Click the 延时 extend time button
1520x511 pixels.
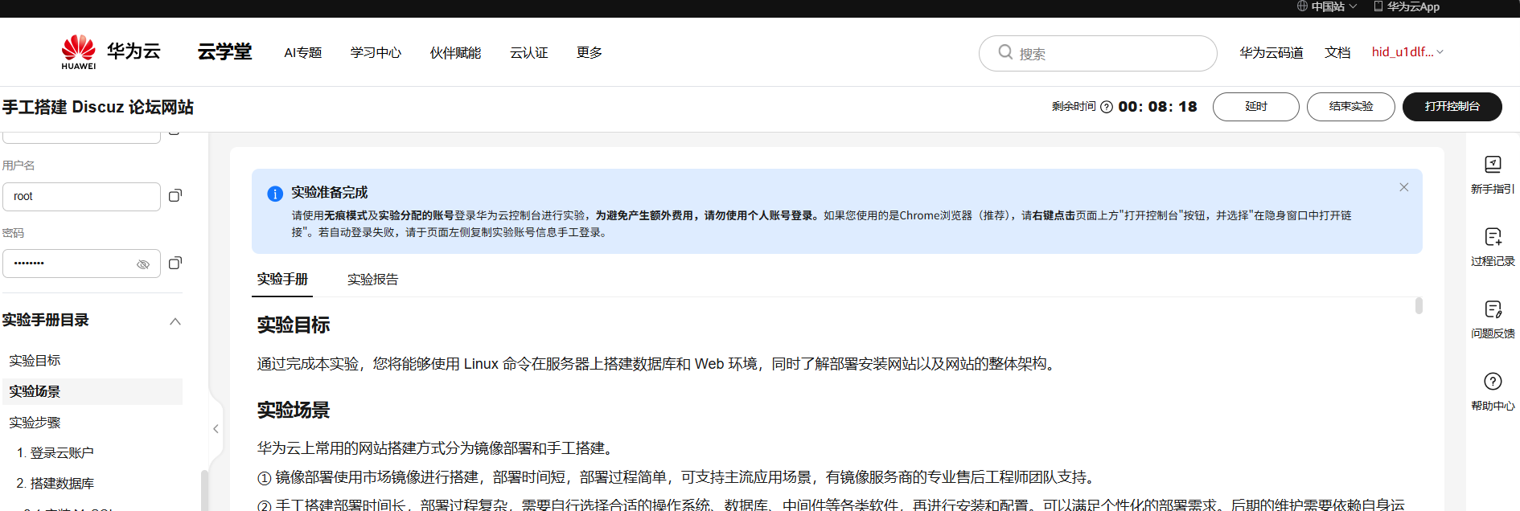pyautogui.click(x=1255, y=107)
